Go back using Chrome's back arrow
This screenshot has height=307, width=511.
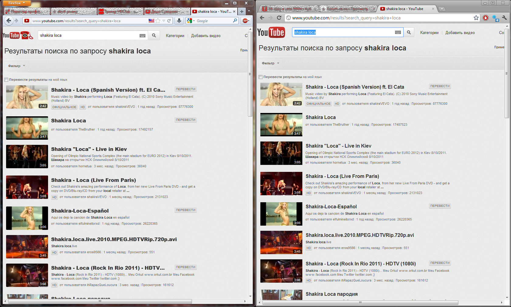click(x=262, y=18)
